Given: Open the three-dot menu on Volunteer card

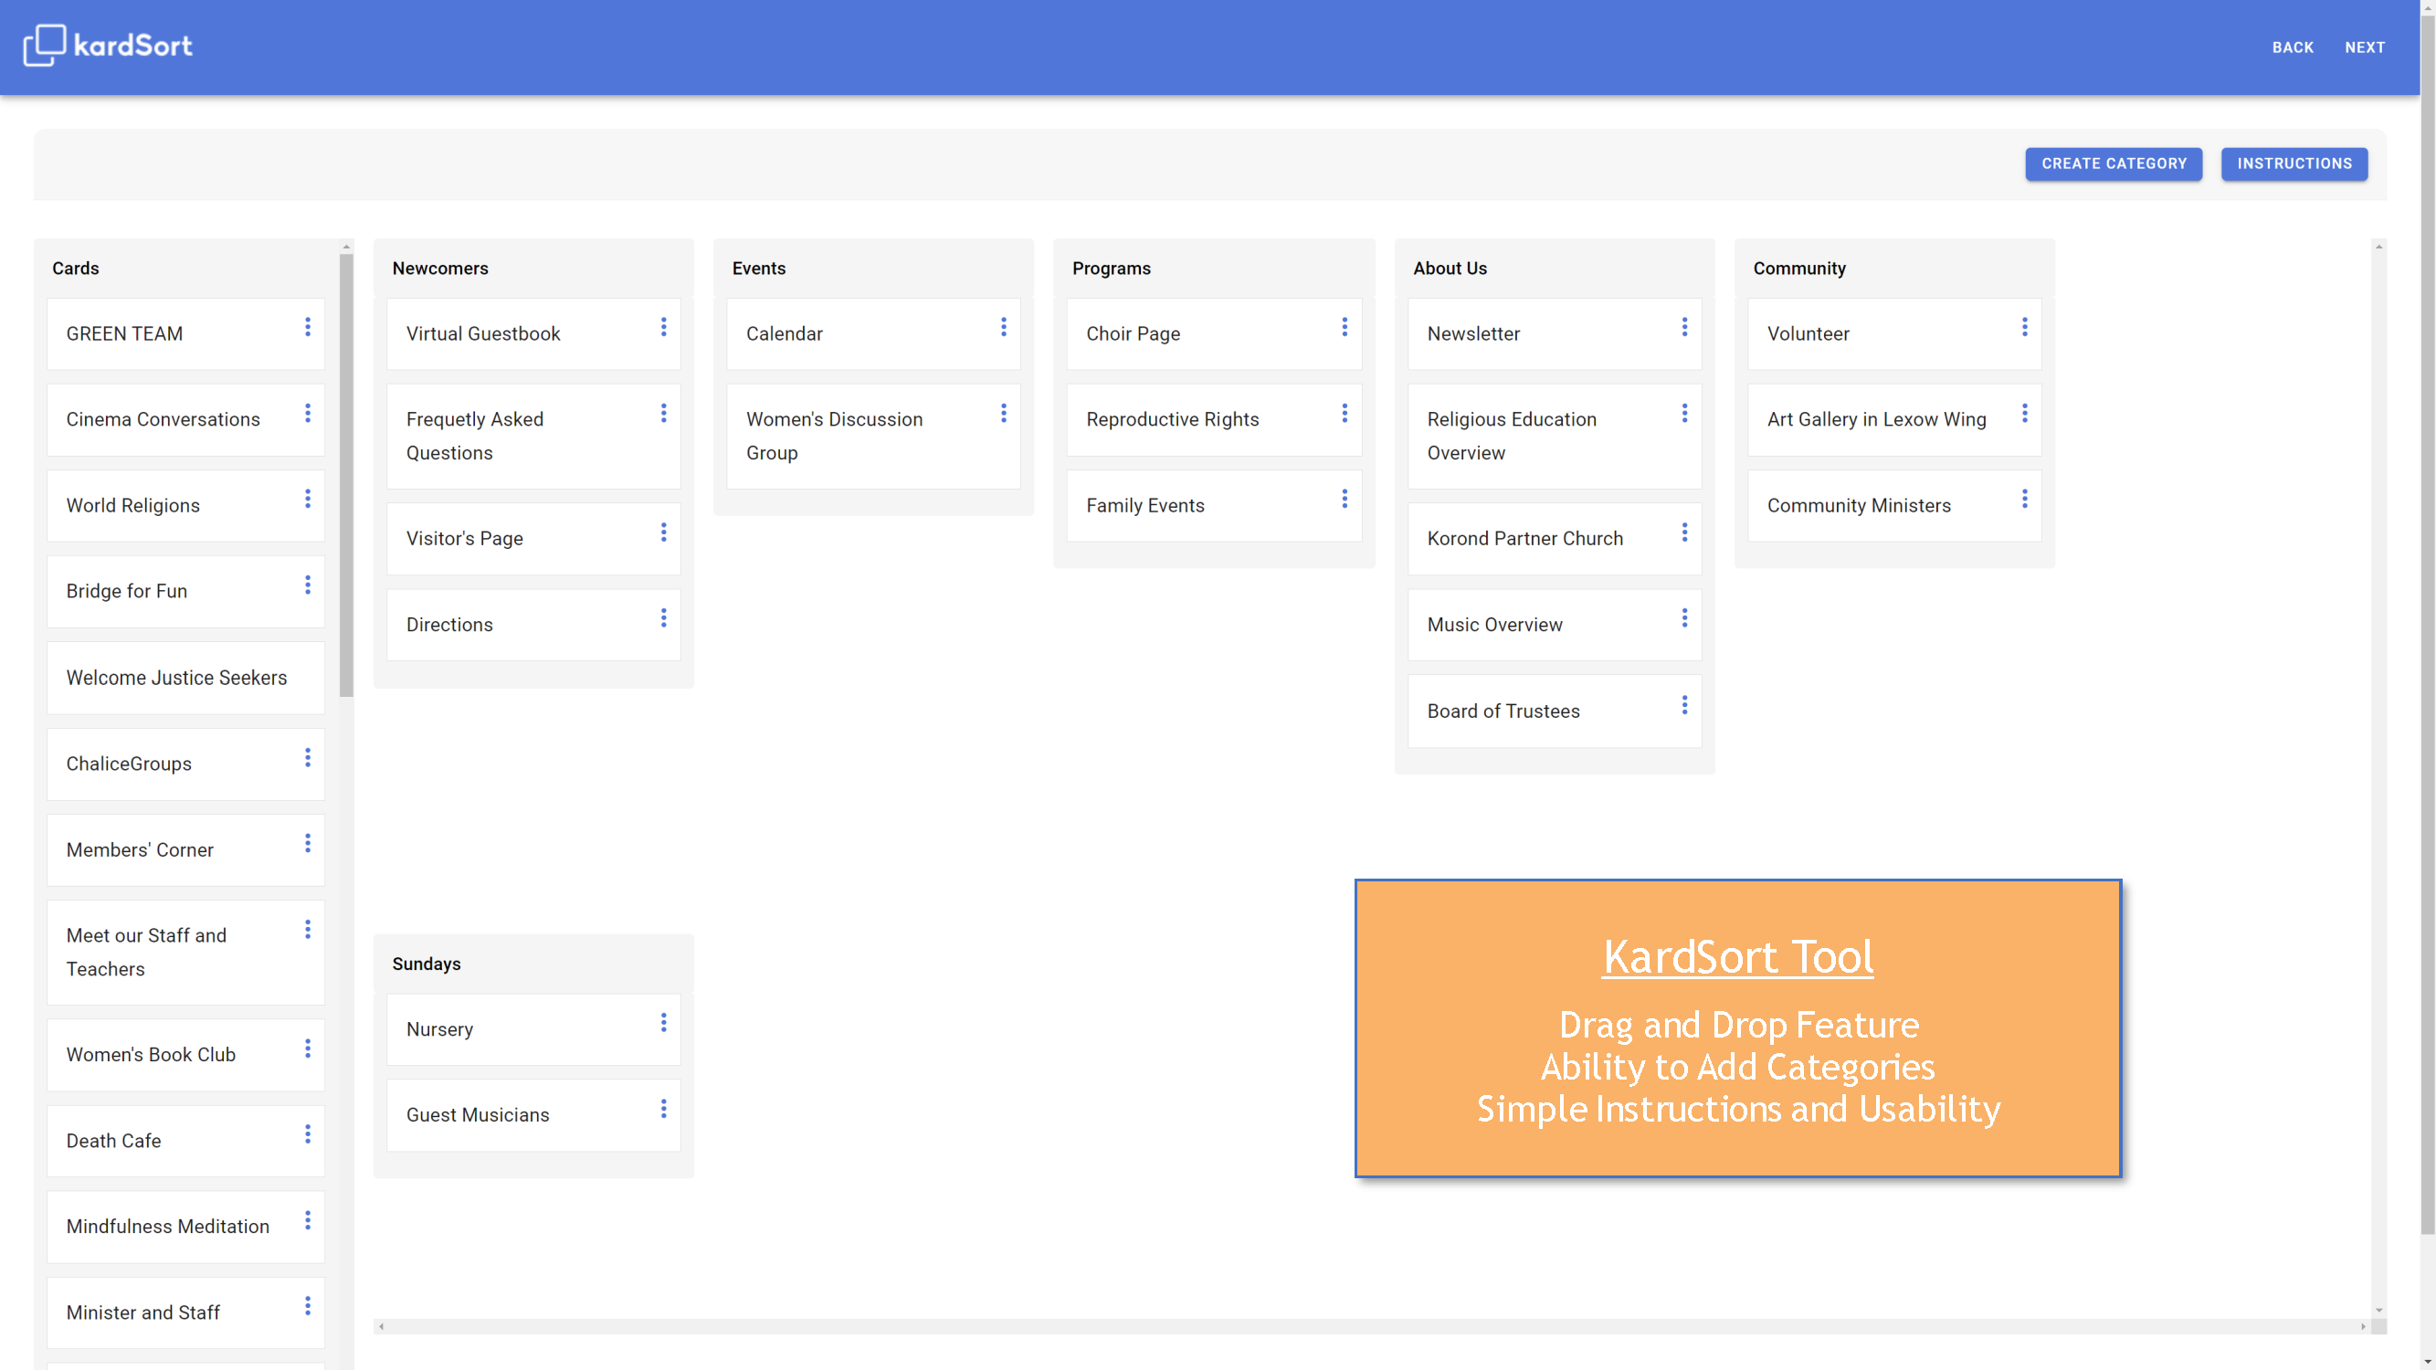Looking at the screenshot, I should tap(2025, 327).
